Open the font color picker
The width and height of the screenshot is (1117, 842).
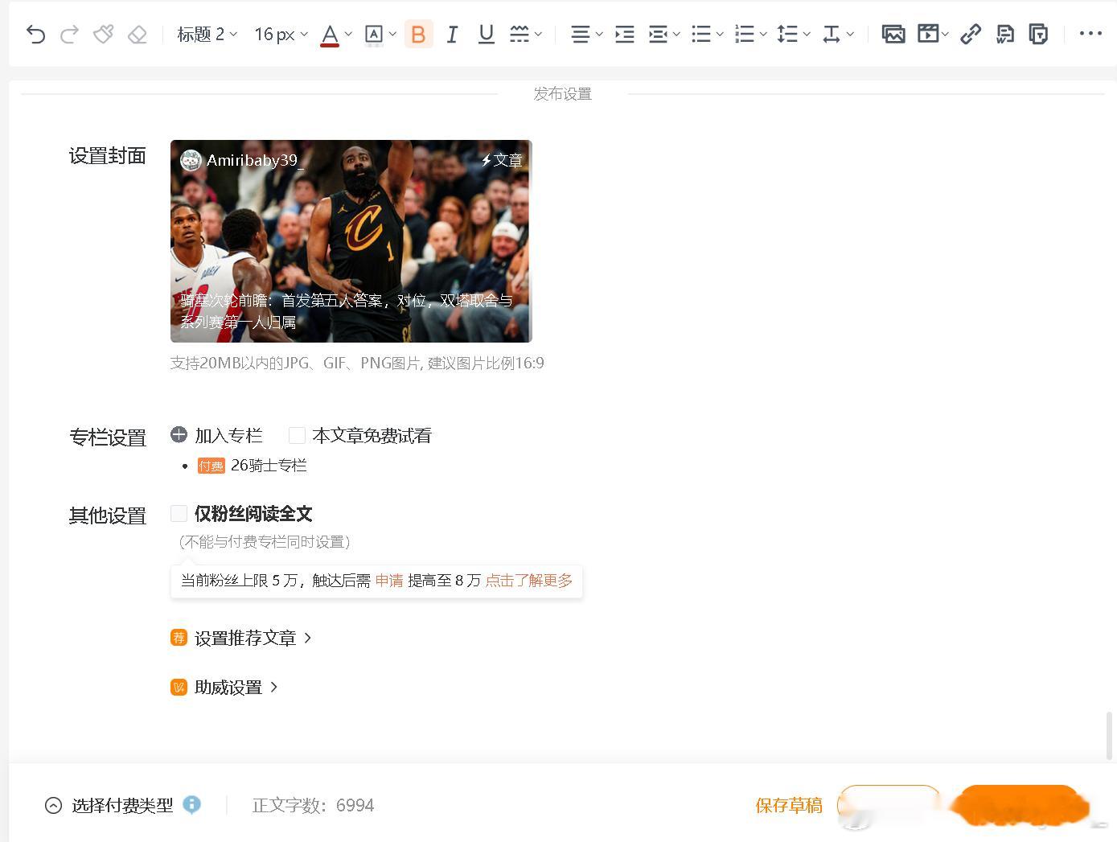click(x=330, y=34)
